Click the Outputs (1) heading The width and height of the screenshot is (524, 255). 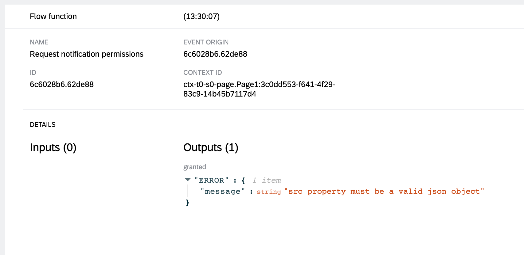211,147
